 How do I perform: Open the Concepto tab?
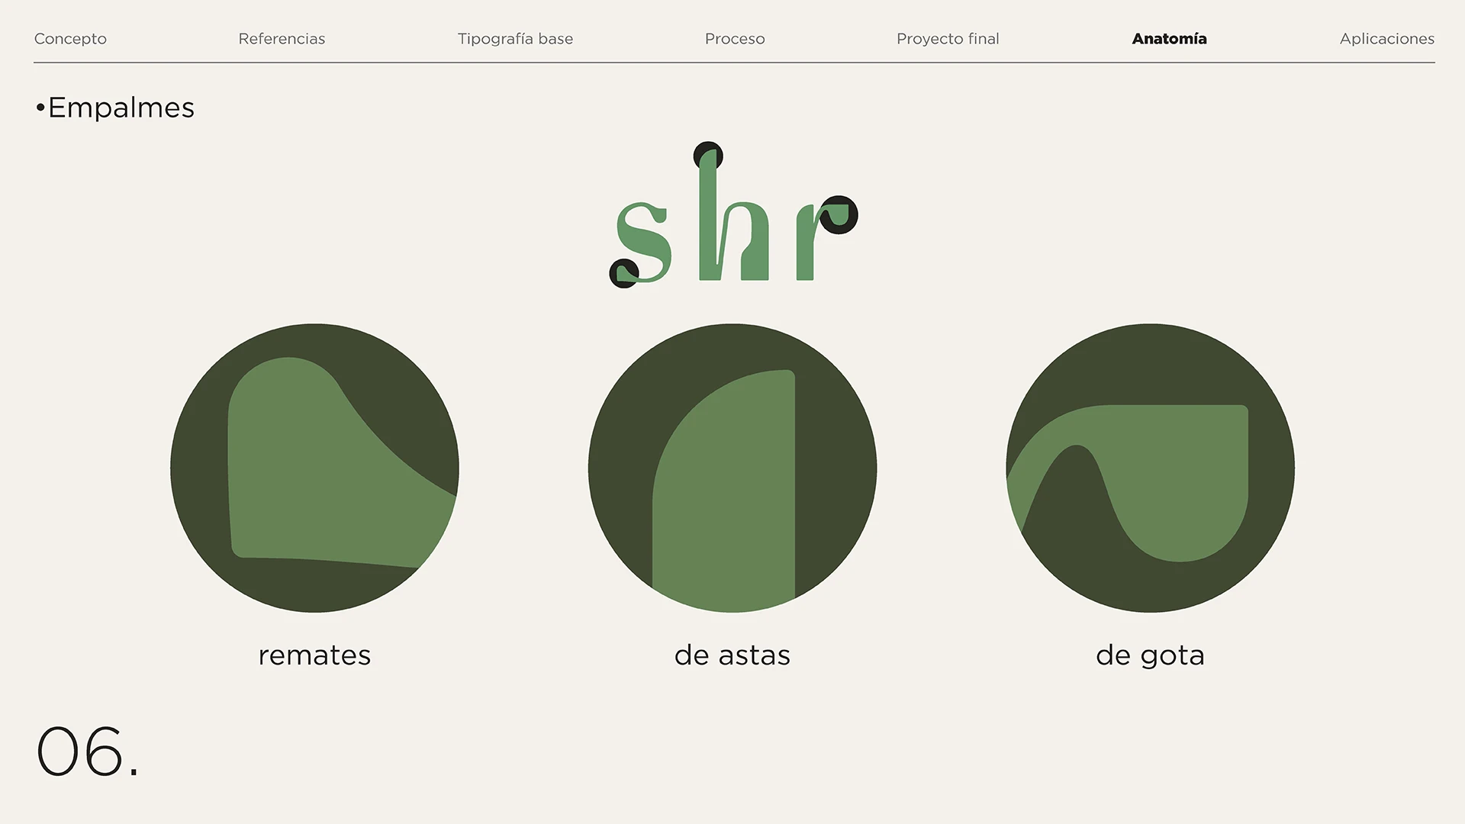(70, 39)
